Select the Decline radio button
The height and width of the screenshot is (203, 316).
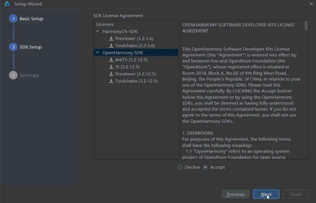click(180, 167)
